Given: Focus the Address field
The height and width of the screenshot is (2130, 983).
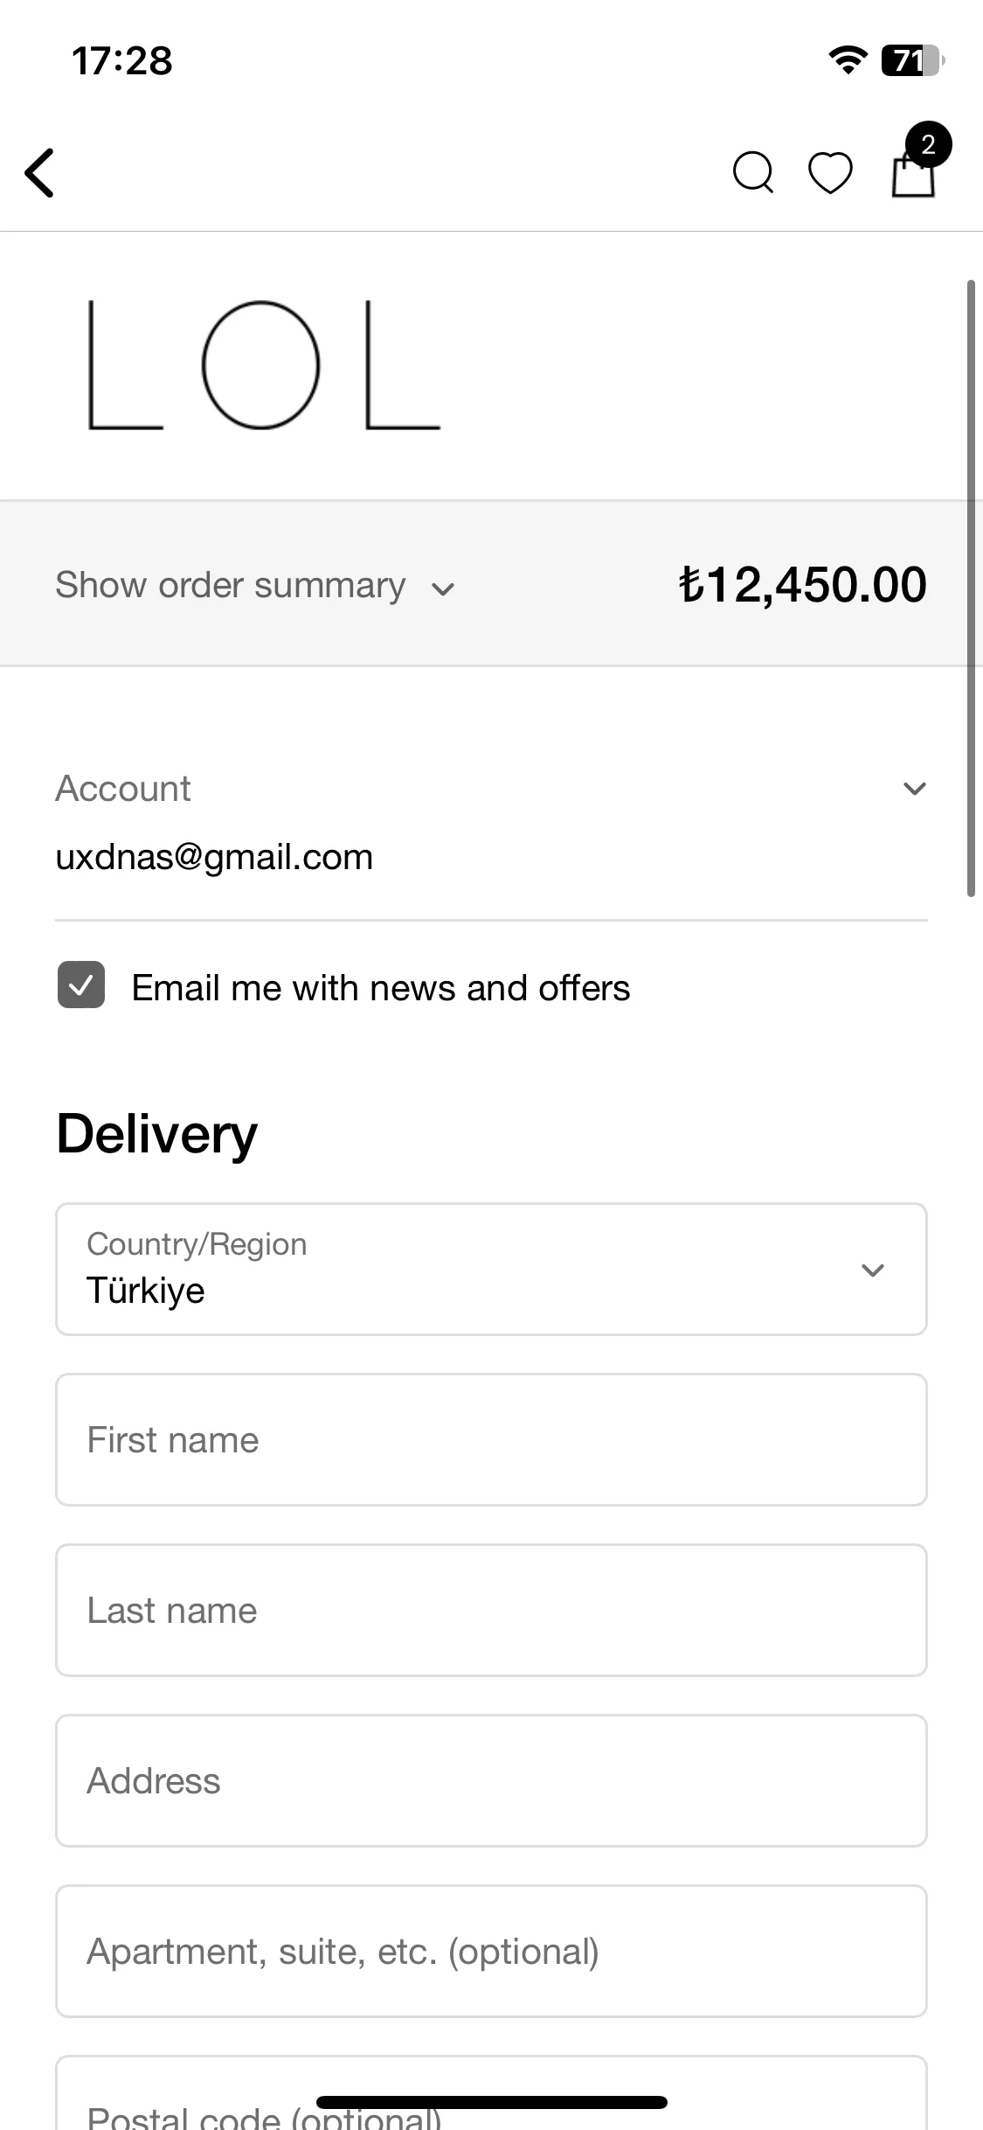Looking at the screenshot, I should [491, 1781].
